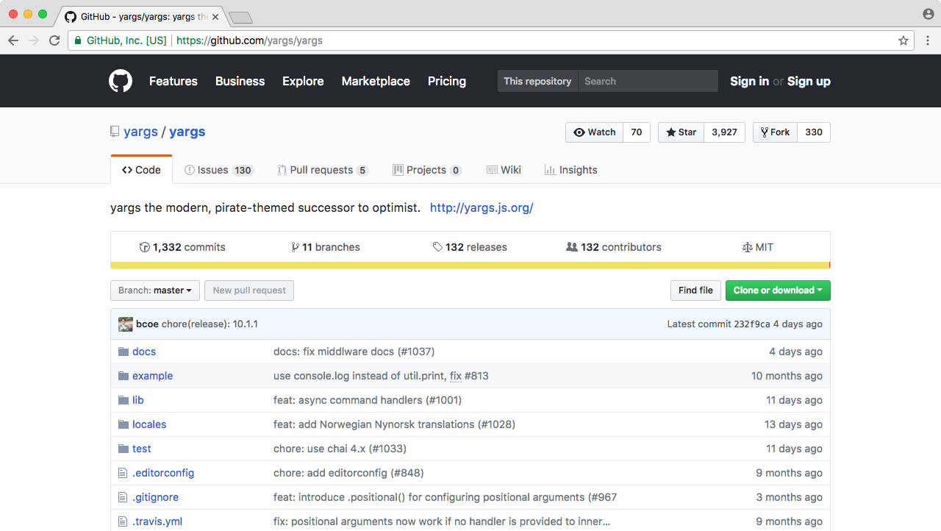941x531 pixels.
Task: Click the Find file button
Action: [695, 291]
